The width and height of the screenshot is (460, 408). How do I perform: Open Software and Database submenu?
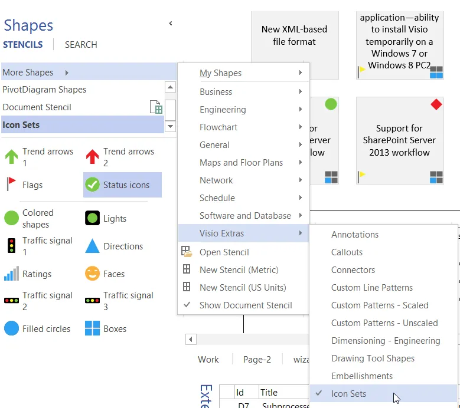[243, 216]
